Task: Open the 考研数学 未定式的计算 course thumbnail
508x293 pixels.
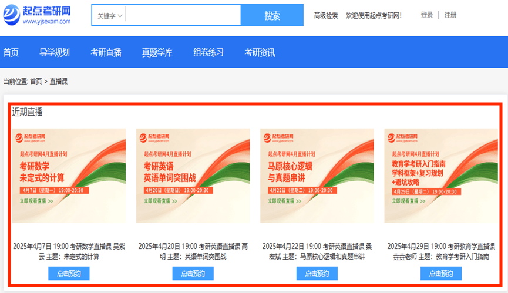Action: click(x=69, y=176)
